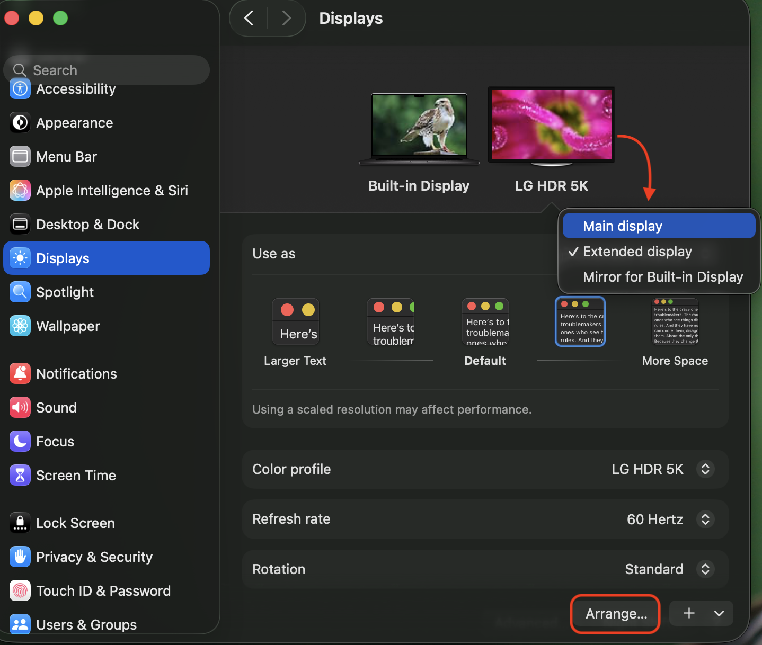Open Touch ID & Password fingerprint icon
Screen dimensions: 762x645
20,591
